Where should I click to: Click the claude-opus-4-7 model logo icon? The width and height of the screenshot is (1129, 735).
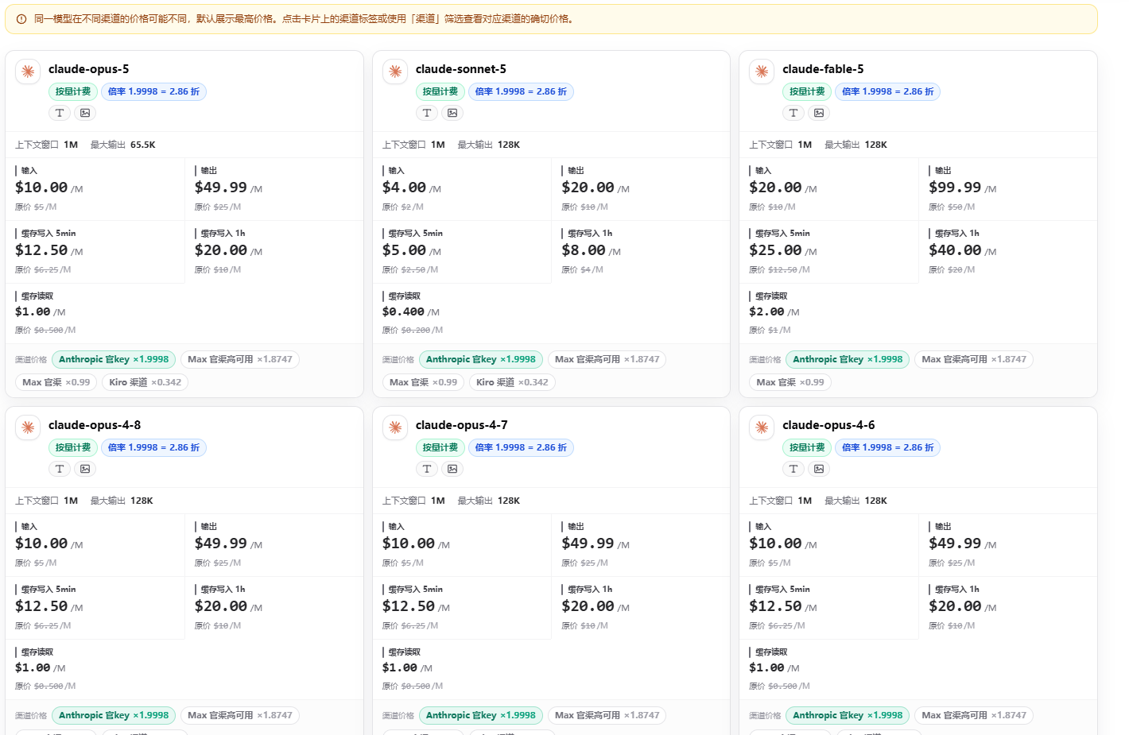[395, 427]
